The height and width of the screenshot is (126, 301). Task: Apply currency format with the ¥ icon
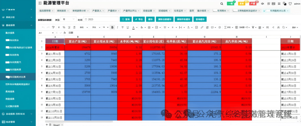click(x=59, y=28)
